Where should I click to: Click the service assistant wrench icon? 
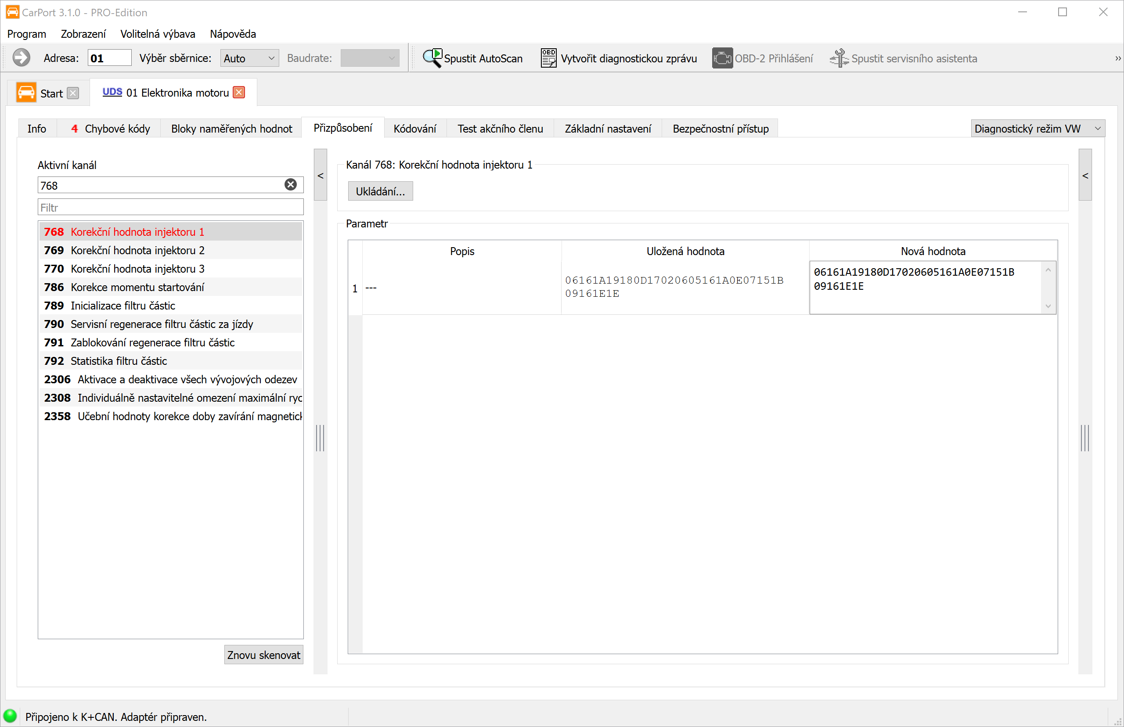click(x=839, y=58)
